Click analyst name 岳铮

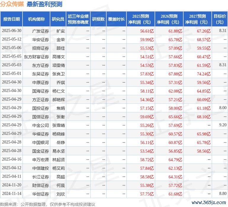coord(61,143)
